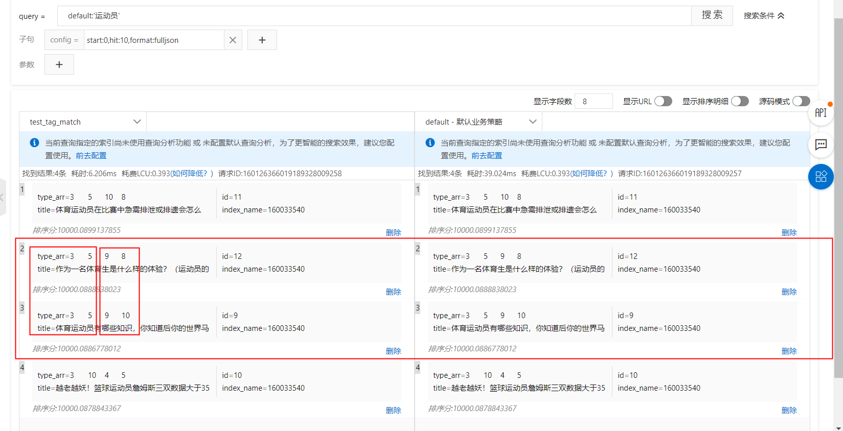
Task: Click the info icon in the left notice
Action: tap(34, 142)
